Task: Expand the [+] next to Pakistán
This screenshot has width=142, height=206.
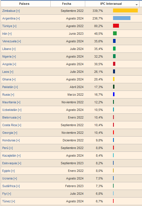Action: [x=16, y=87]
